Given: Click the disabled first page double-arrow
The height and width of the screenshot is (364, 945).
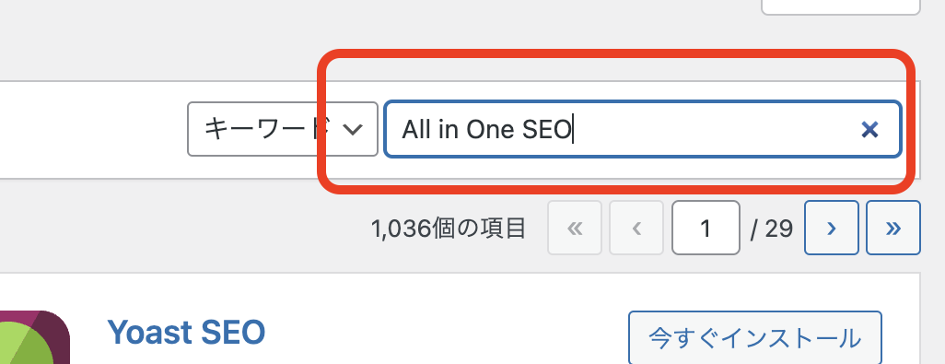Looking at the screenshot, I should [575, 228].
